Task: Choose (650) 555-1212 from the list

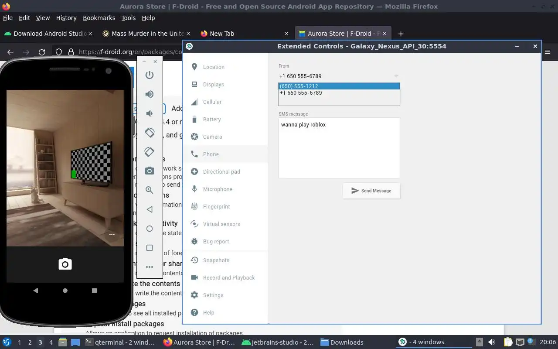Action: (339, 86)
